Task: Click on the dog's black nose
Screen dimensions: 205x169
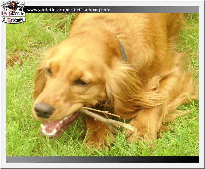Action: pos(44,110)
